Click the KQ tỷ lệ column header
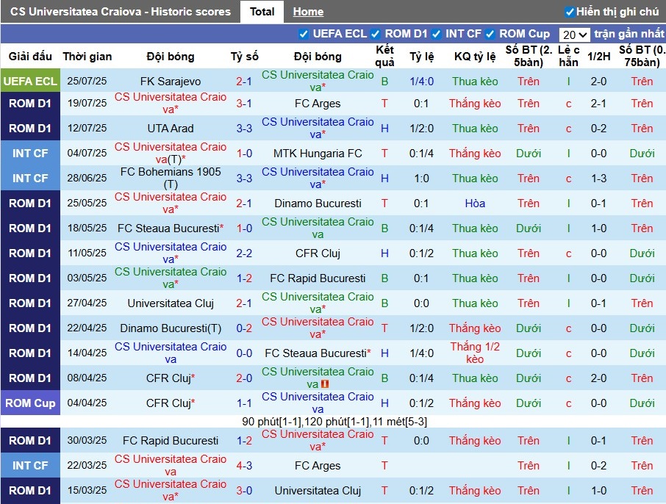 [x=475, y=57]
